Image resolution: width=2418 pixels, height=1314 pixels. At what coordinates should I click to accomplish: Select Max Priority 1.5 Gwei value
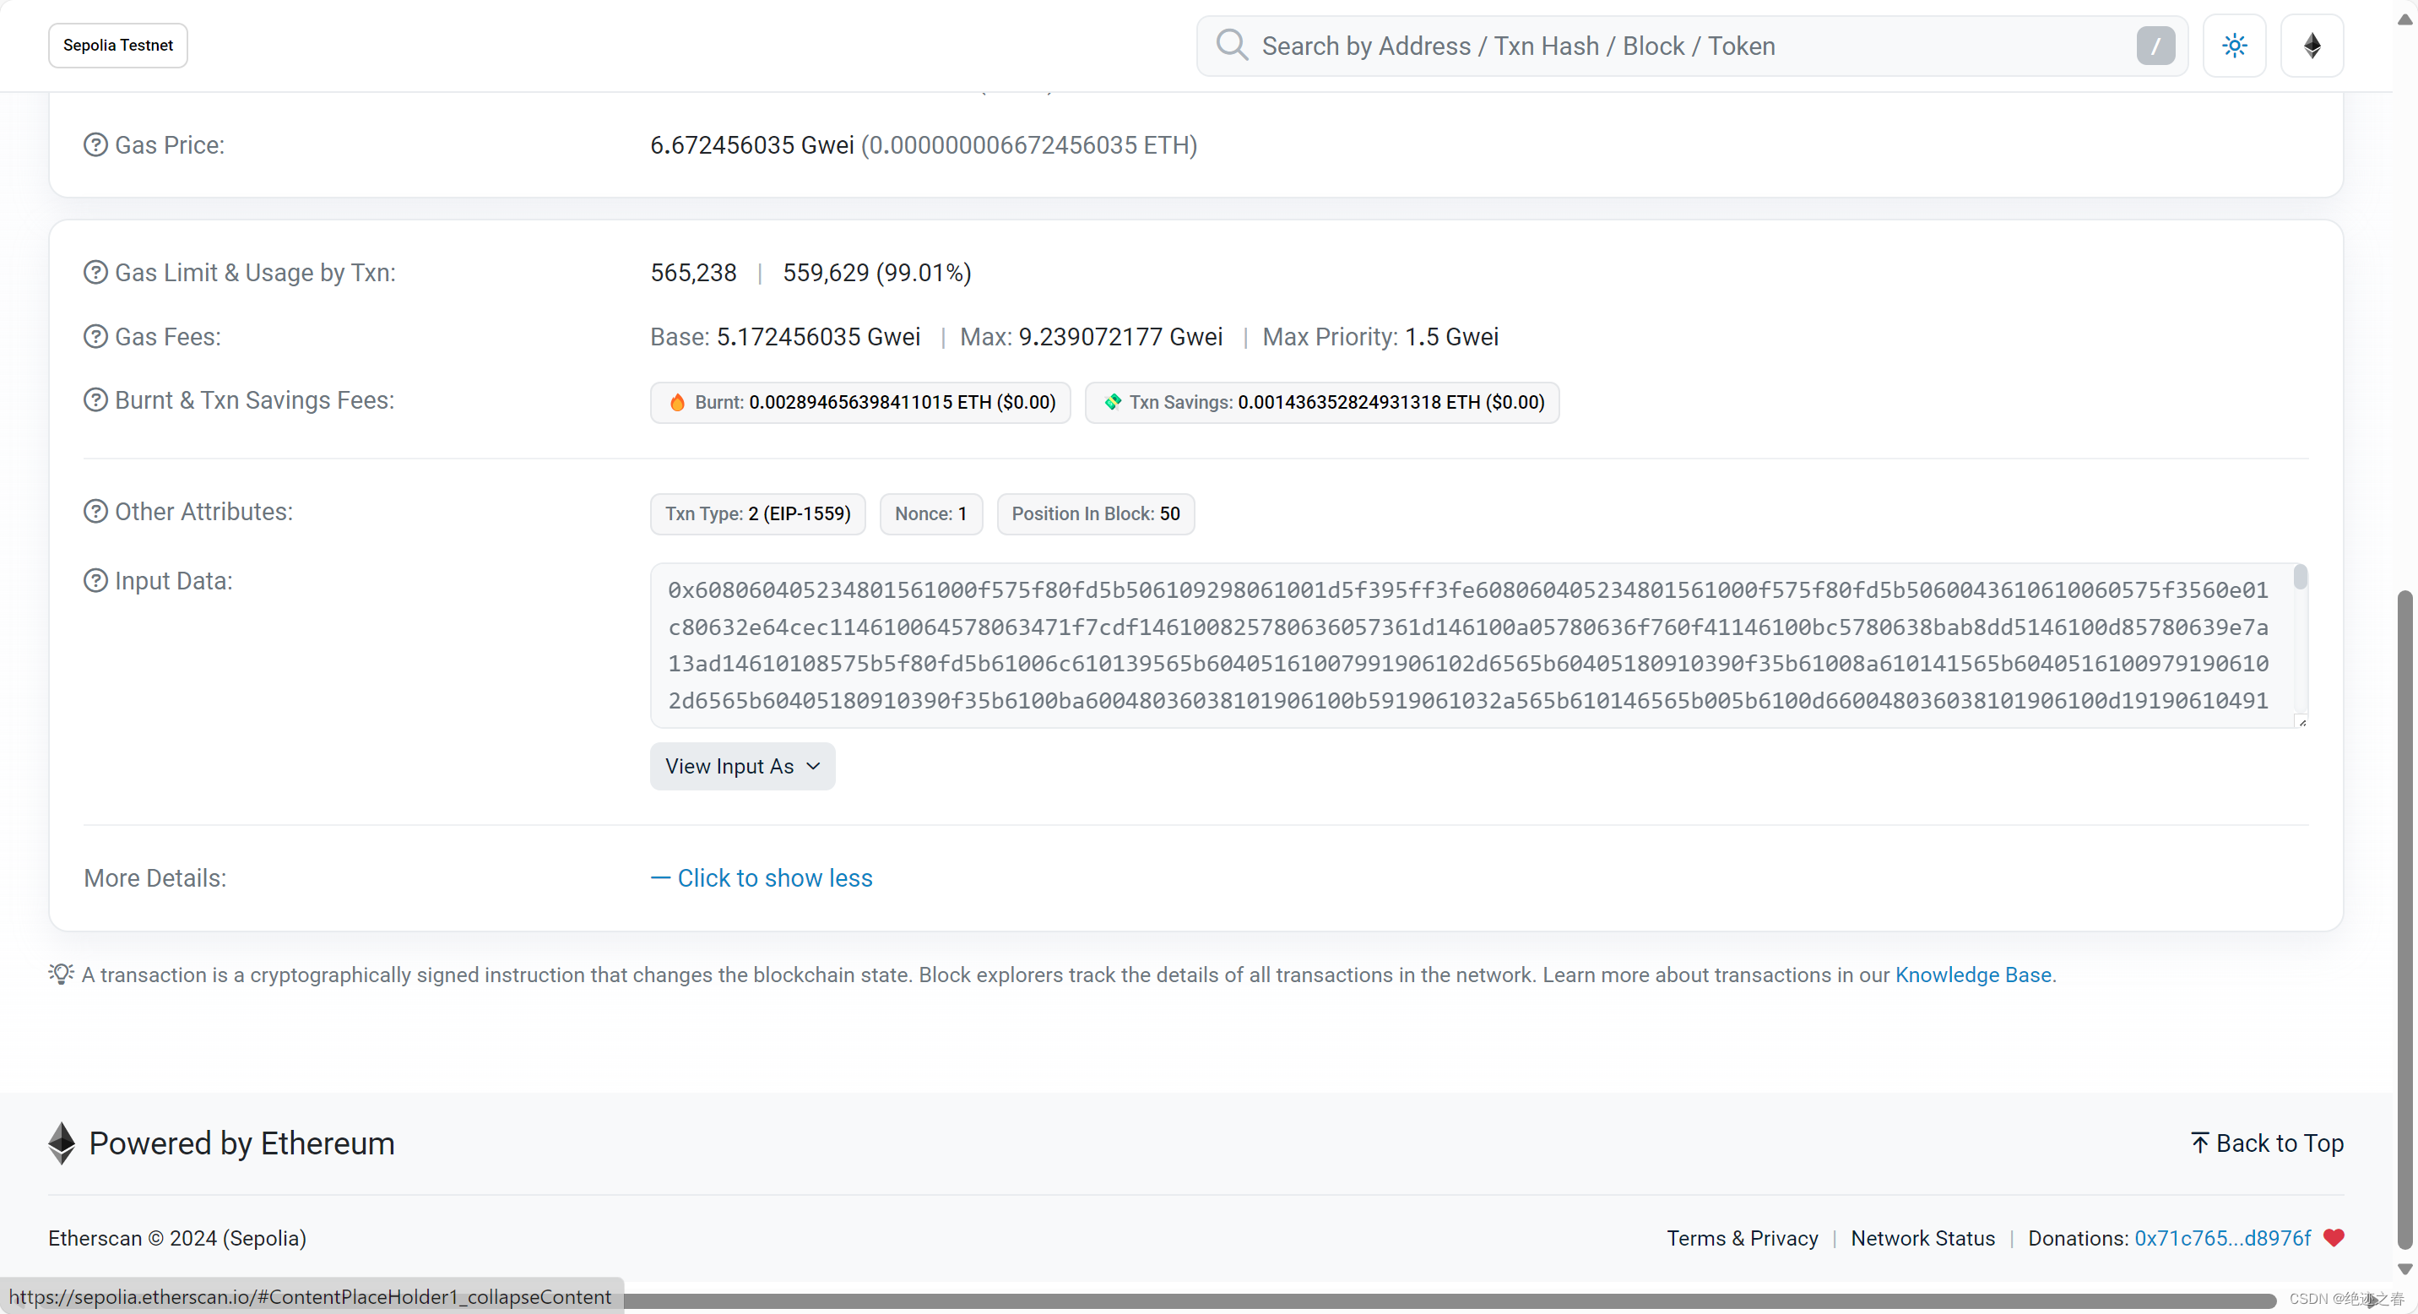tap(1451, 336)
